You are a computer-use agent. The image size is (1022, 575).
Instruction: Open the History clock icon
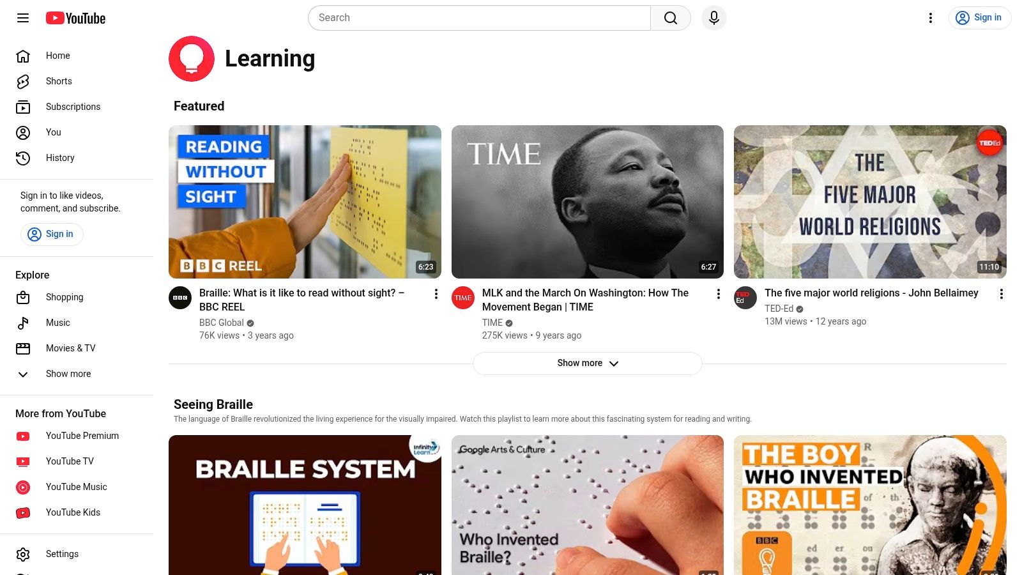(x=23, y=158)
